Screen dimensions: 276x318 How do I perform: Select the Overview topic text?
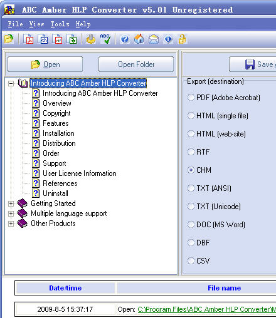coord(57,103)
